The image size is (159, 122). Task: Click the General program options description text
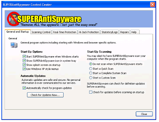[68, 43]
